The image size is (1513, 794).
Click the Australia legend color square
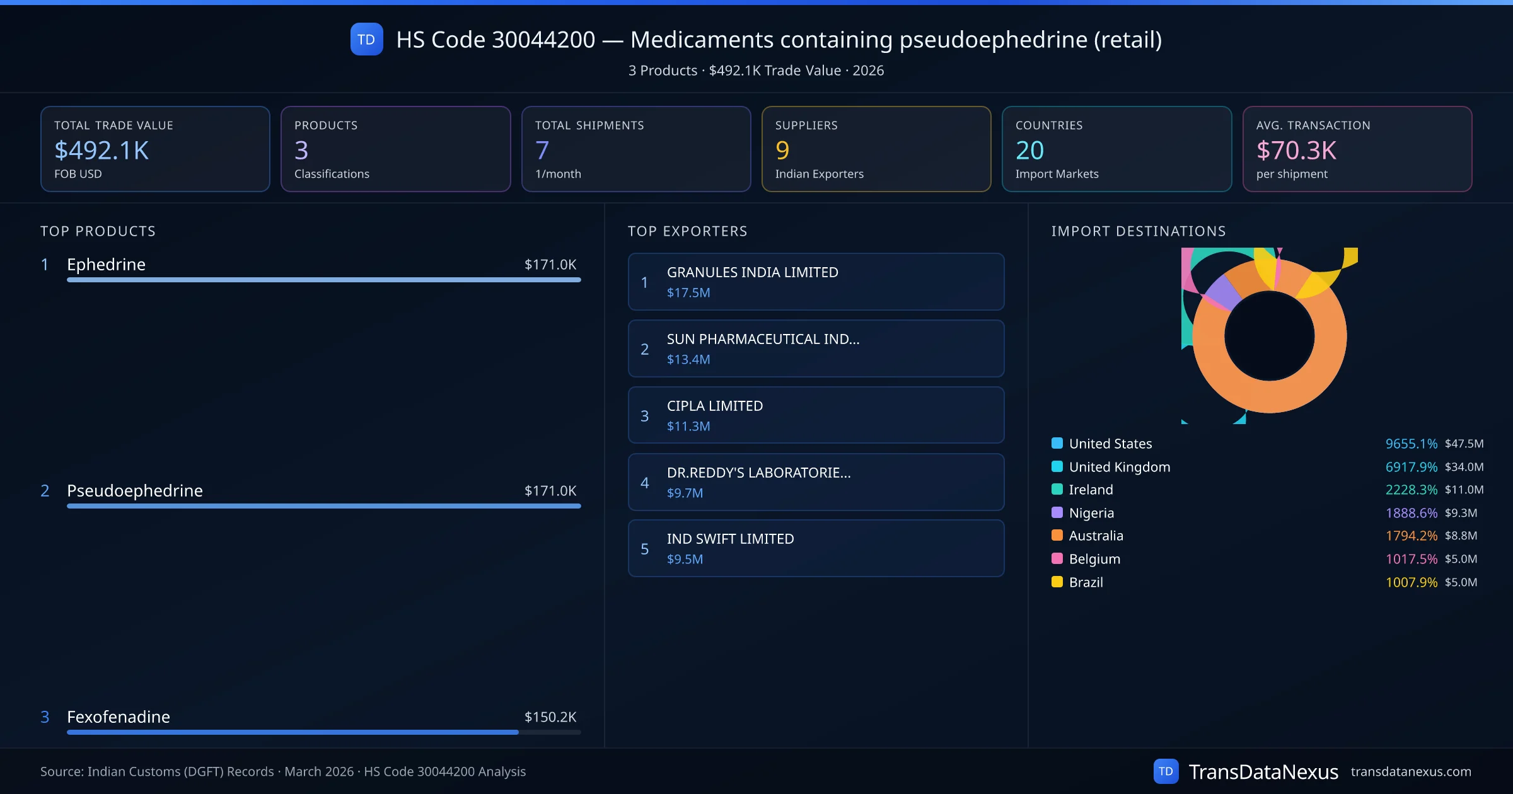pyautogui.click(x=1057, y=535)
